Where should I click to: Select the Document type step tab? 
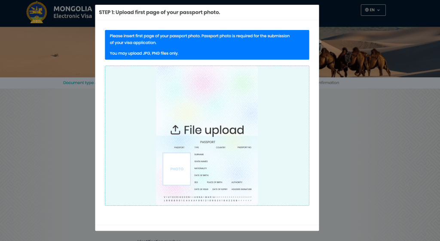click(x=78, y=83)
